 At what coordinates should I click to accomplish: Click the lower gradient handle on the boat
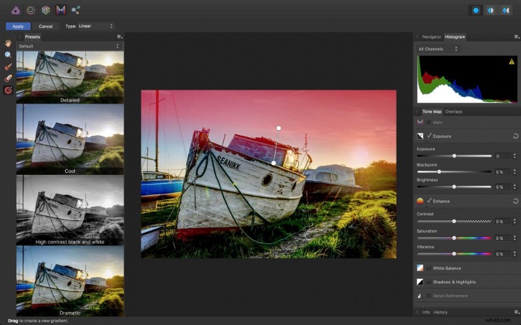click(274, 163)
